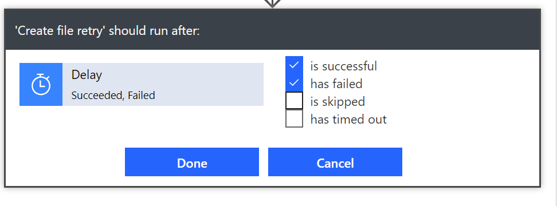The image size is (557, 206).
Task: Click the 'is skipped' label text
Action: click(338, 102)
